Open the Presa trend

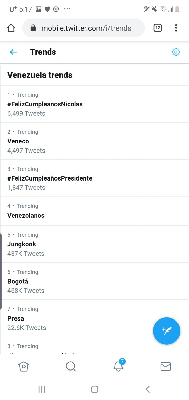coord(16,318)
